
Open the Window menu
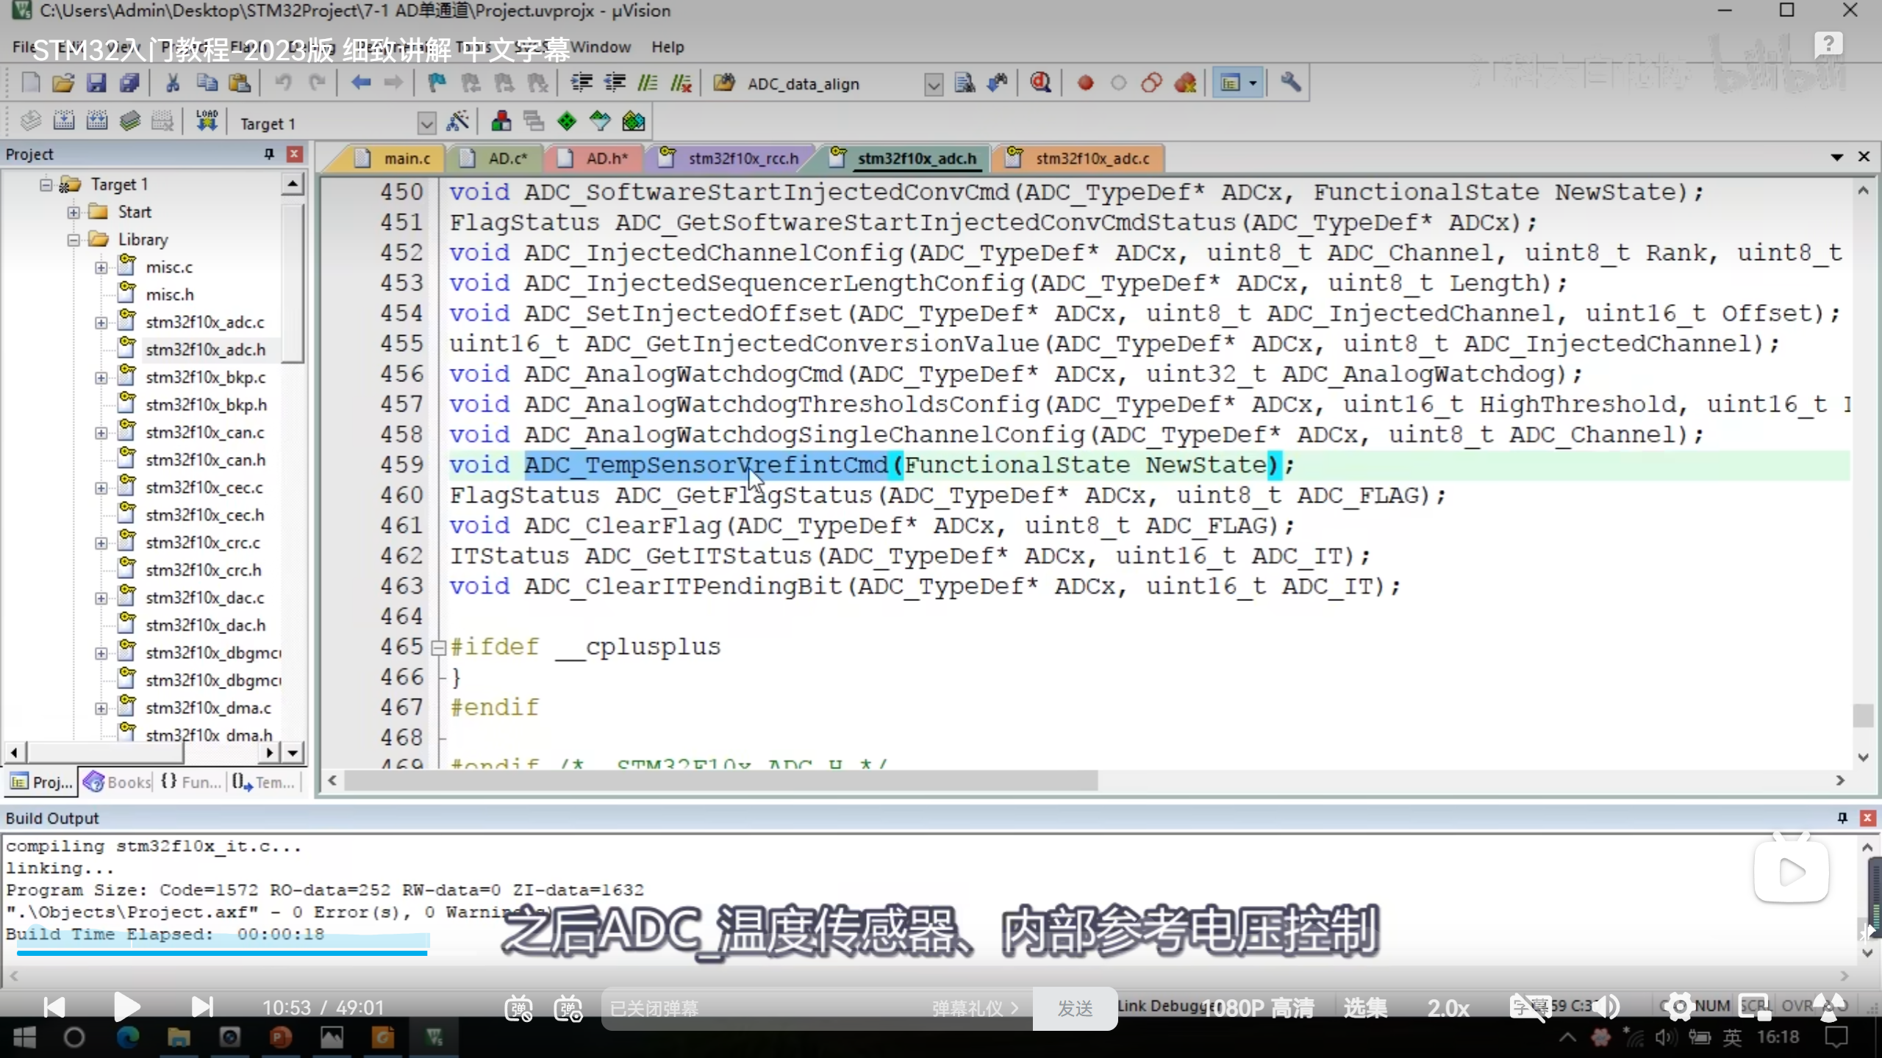coord(601,47)
